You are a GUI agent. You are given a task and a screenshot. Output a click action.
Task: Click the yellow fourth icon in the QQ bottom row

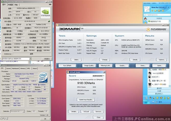(x=157, y=98)
